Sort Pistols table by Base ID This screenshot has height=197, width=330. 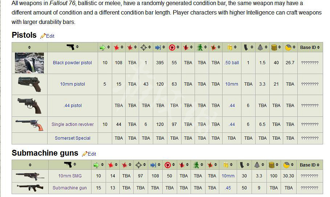[x=310, y=47]
